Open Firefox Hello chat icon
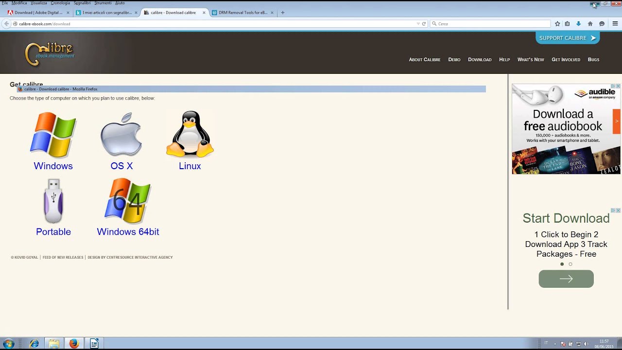Screen dimensions: 622x350 (602, 24)
